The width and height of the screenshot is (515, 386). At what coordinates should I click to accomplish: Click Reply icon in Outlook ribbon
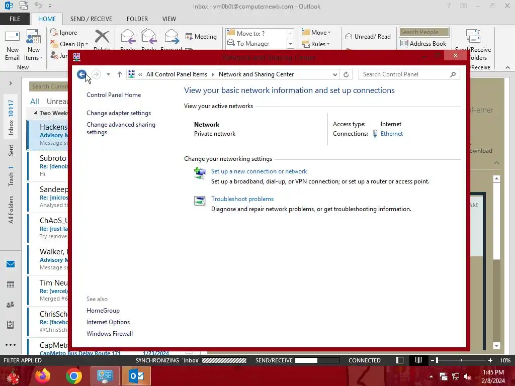point(127,37)
